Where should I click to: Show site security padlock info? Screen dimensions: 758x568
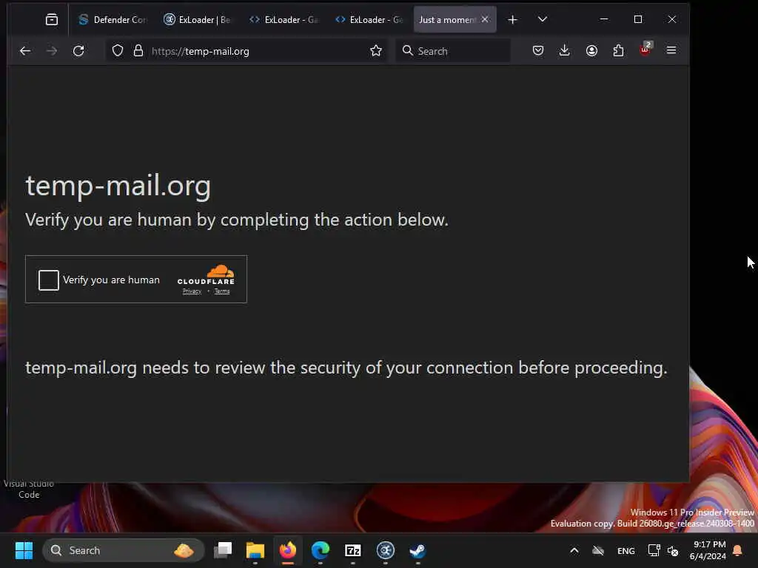138,51
